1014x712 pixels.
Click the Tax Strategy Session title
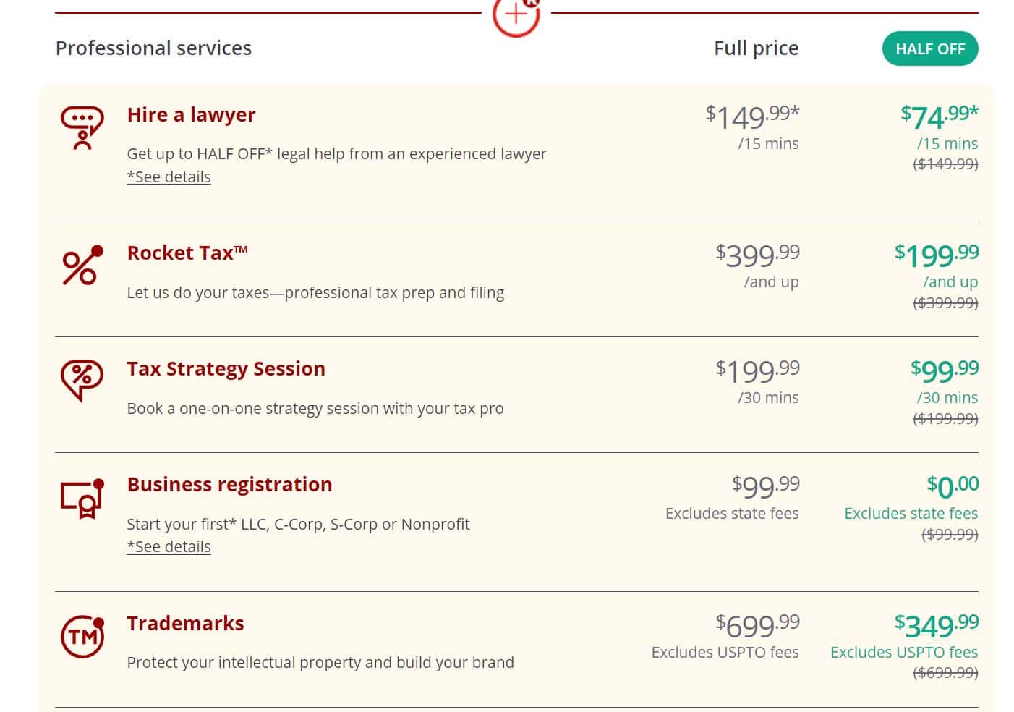click(x=226, y=368)
